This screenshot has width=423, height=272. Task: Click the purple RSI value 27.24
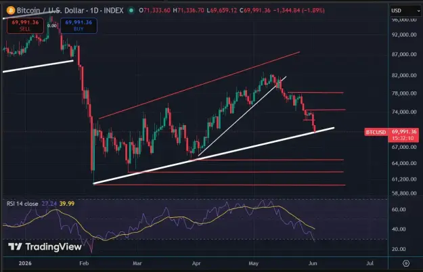[x=49, y=204]
